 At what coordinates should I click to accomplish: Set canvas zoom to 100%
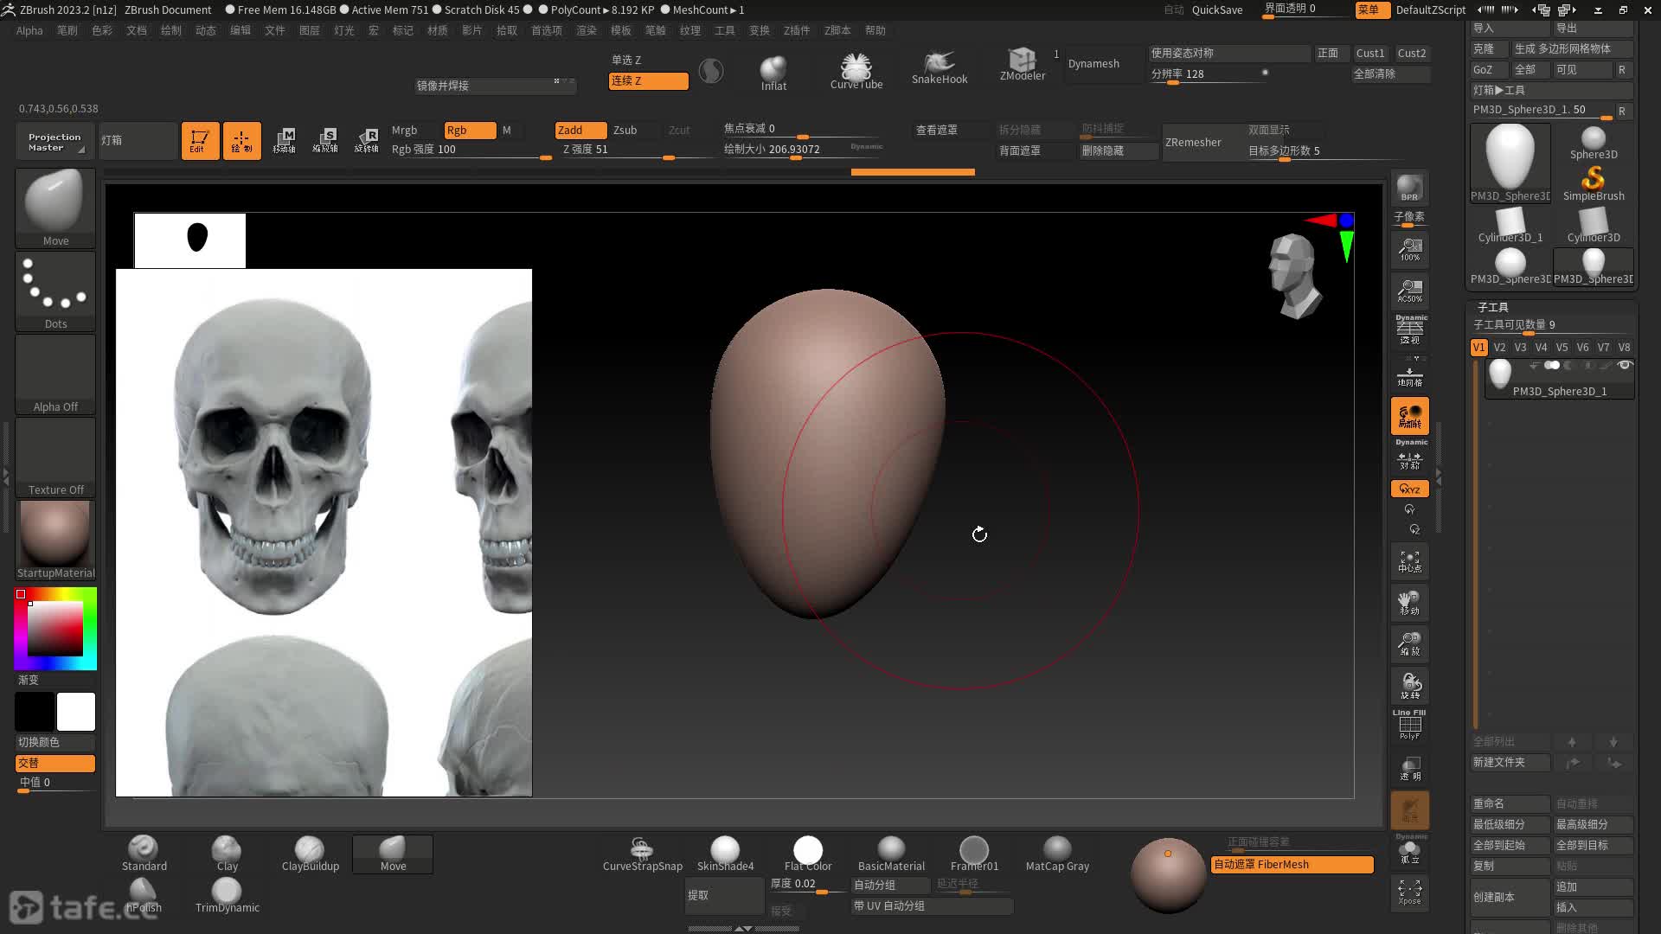(x=1409, y=250)
